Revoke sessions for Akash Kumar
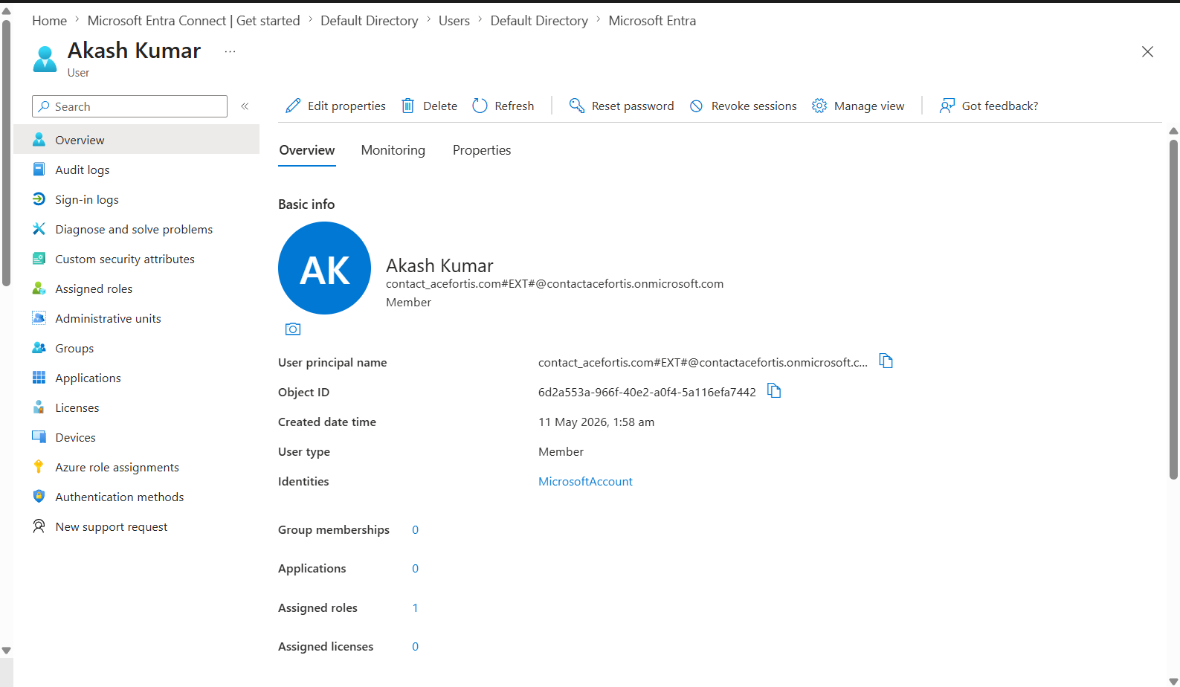This screenshot has height=687, width=1180. [743, 106]
